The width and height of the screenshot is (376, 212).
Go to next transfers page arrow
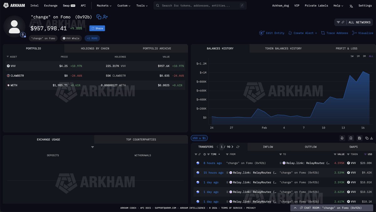point(232,147)
